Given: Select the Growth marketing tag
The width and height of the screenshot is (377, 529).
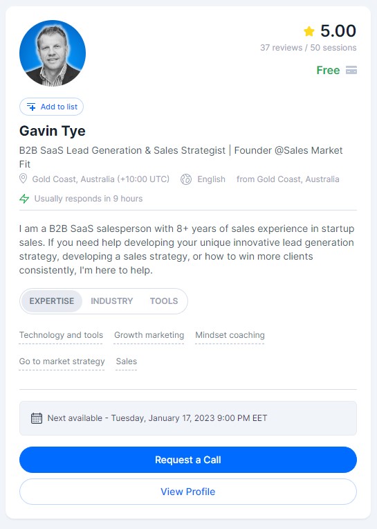Looking at the screenshot, I should click(x=149, y=335).
